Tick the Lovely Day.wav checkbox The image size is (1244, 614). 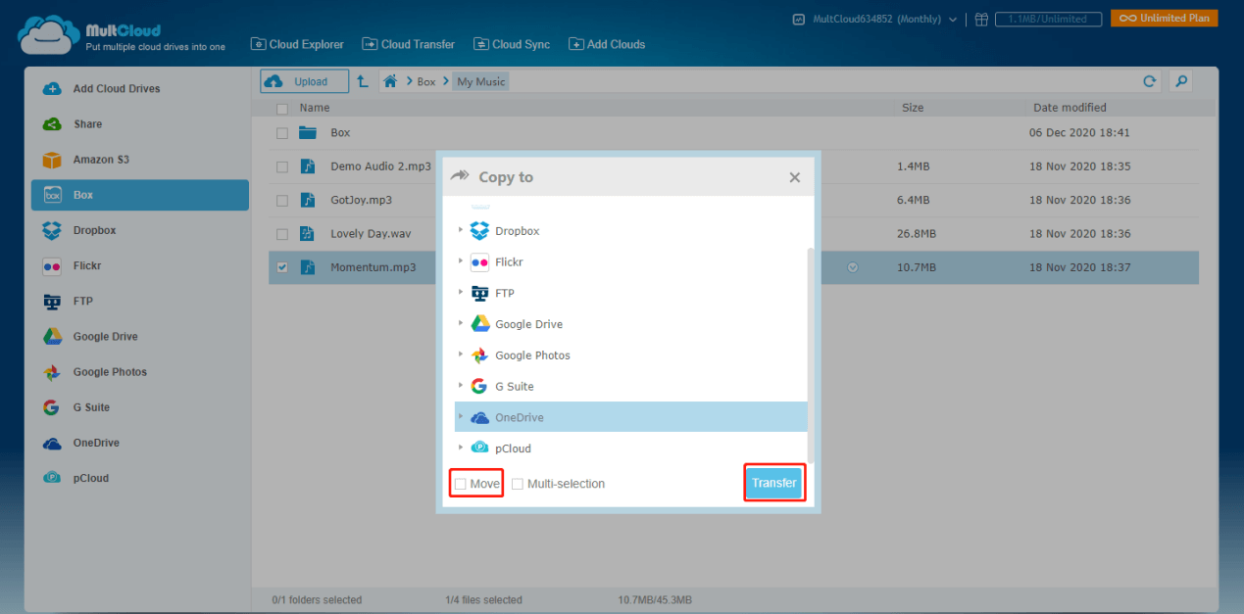pyautogui.click(x=282, y=234)
